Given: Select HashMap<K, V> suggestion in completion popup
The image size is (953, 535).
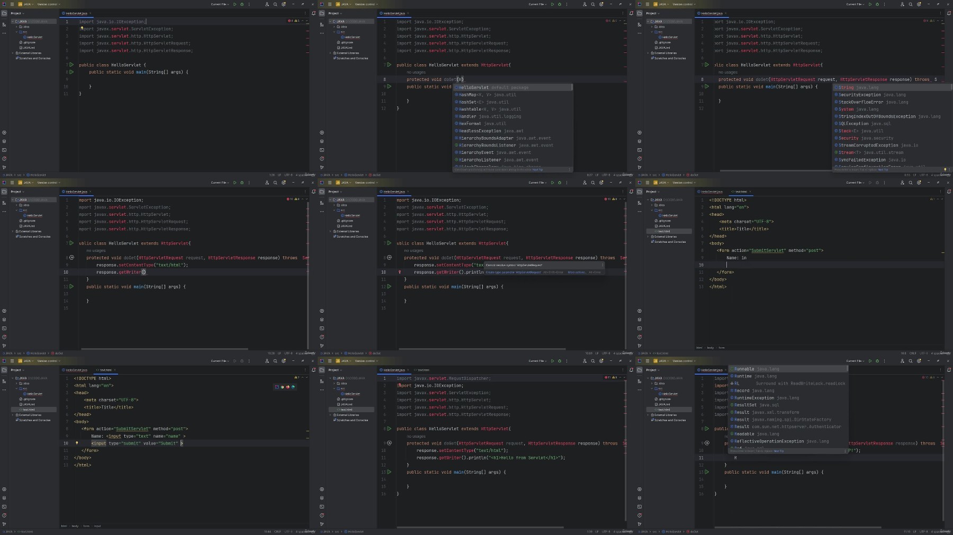Looking at the screenshot, I should [513, 95].
